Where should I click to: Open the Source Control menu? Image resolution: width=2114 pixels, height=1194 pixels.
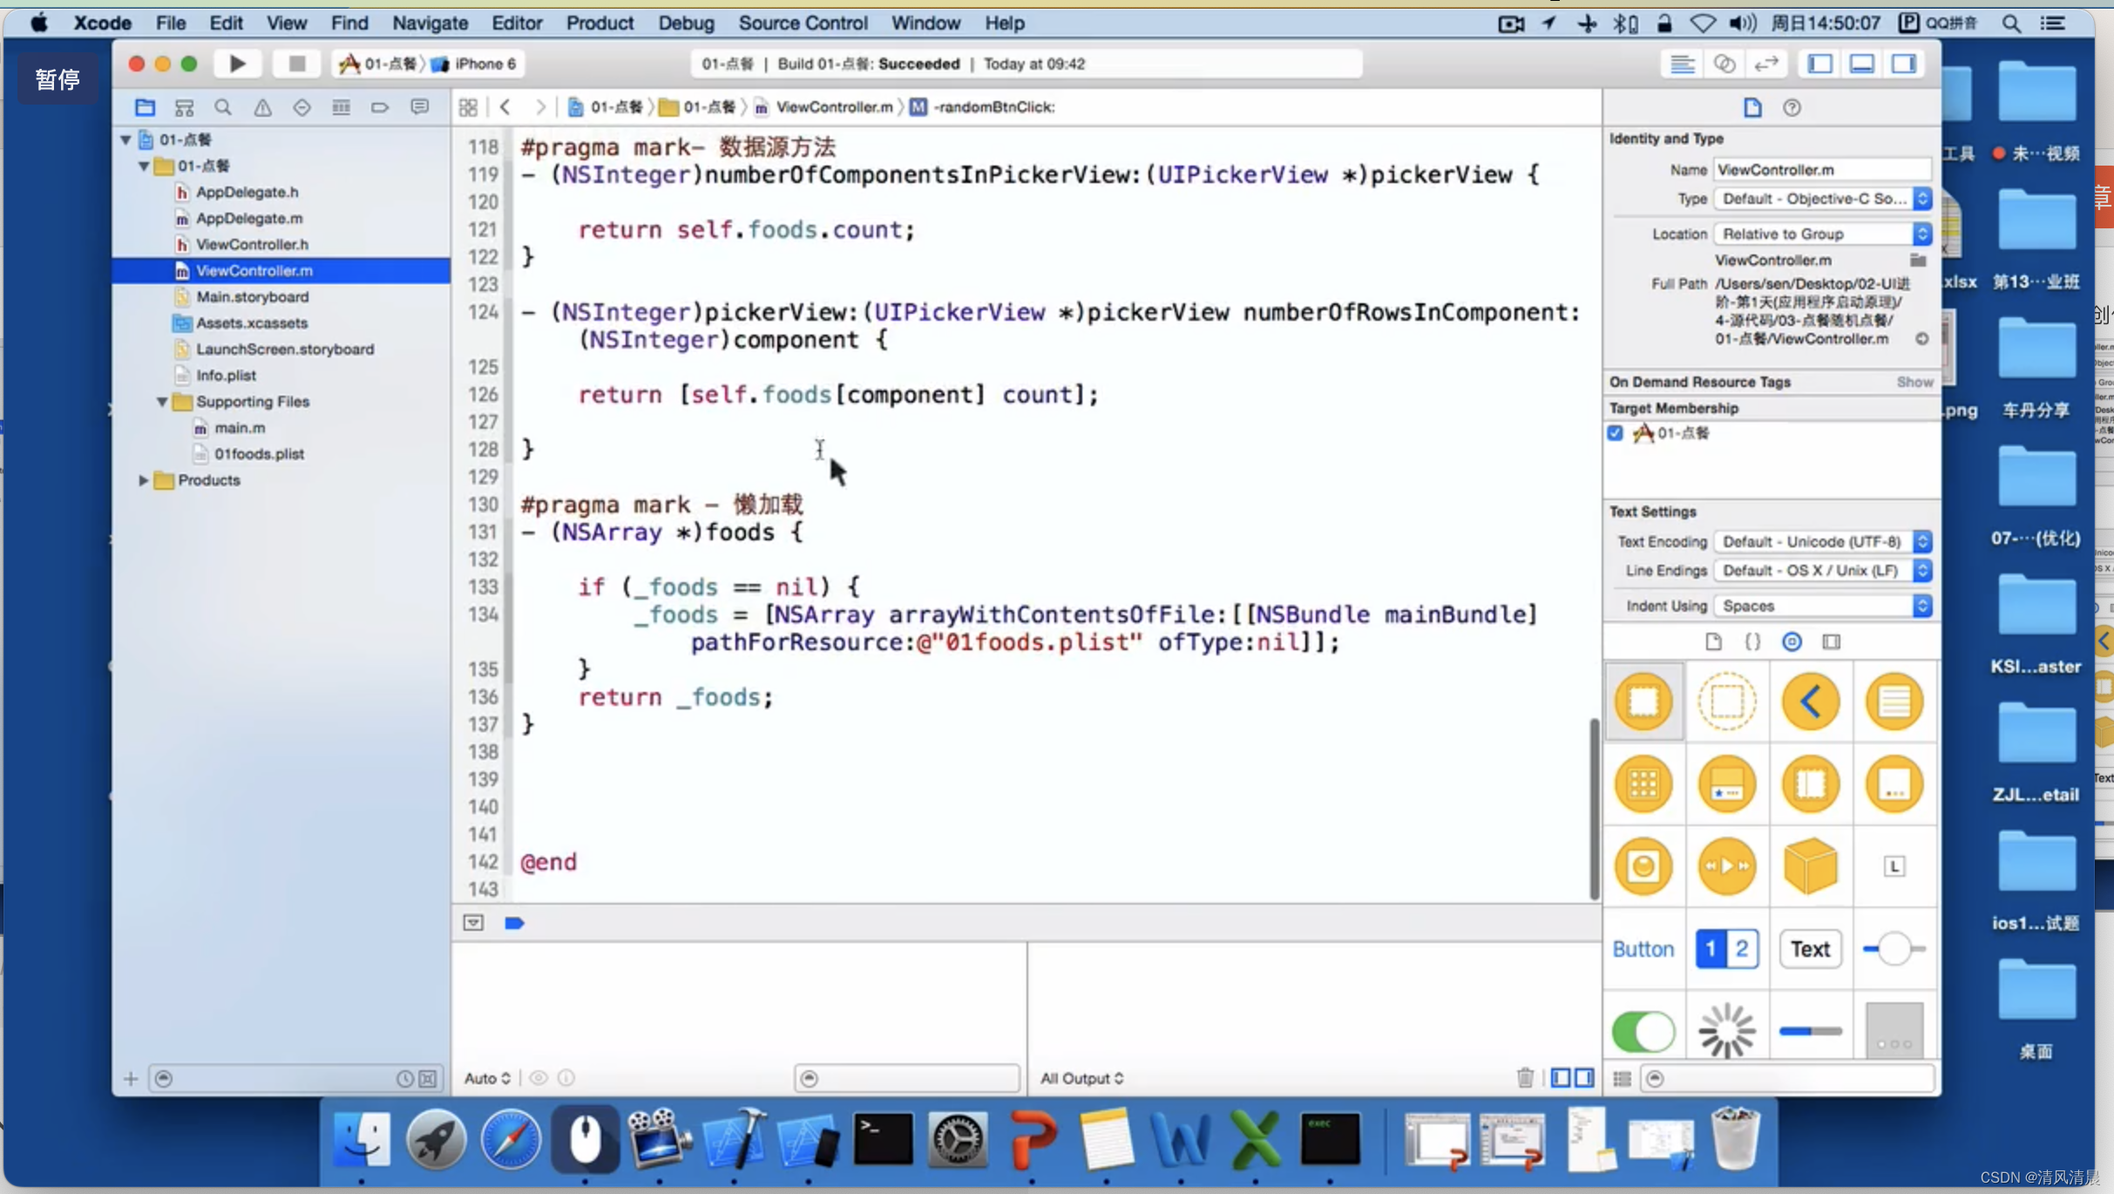(x=803, y=23)
